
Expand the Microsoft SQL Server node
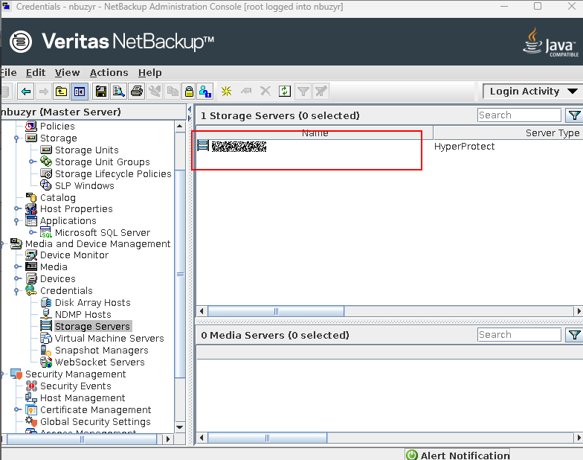click(33, 232)
